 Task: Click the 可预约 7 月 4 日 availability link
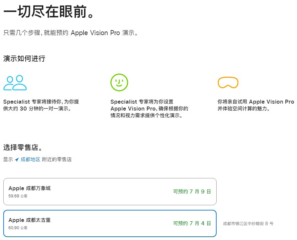pyautogui.click(x=191, y=223)
